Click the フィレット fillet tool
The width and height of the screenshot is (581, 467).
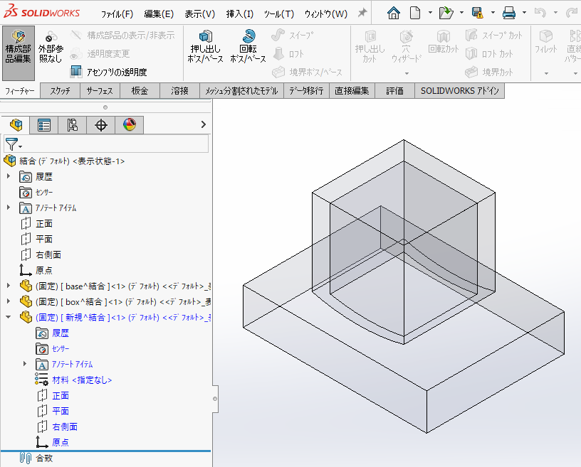pyautogui.click(x=546, y=42)
